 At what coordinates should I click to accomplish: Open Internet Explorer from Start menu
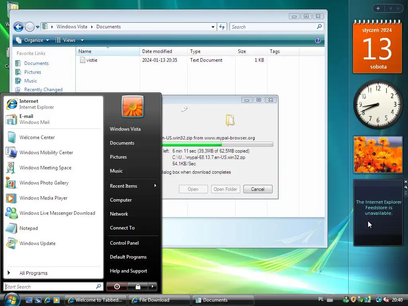(x=53, y=104)
